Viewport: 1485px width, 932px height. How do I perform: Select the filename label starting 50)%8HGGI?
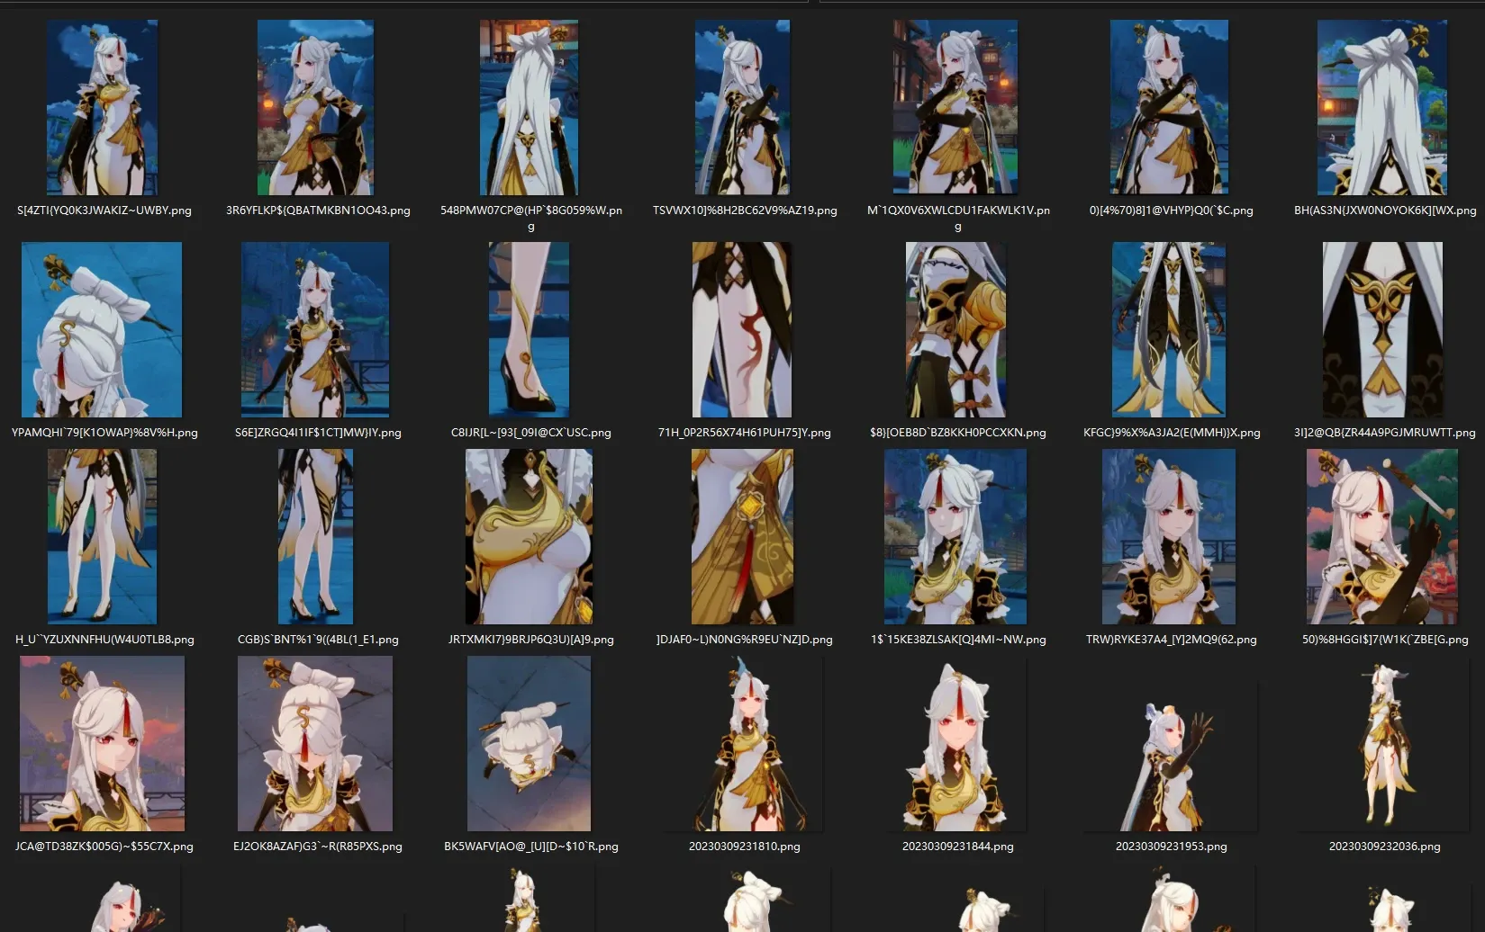(1385, 640)
